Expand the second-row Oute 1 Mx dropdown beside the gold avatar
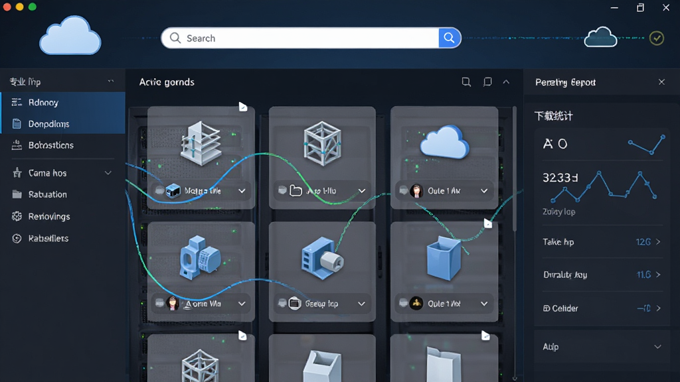The width and height of the screenshot is (680, 382). tap(484, 304)
